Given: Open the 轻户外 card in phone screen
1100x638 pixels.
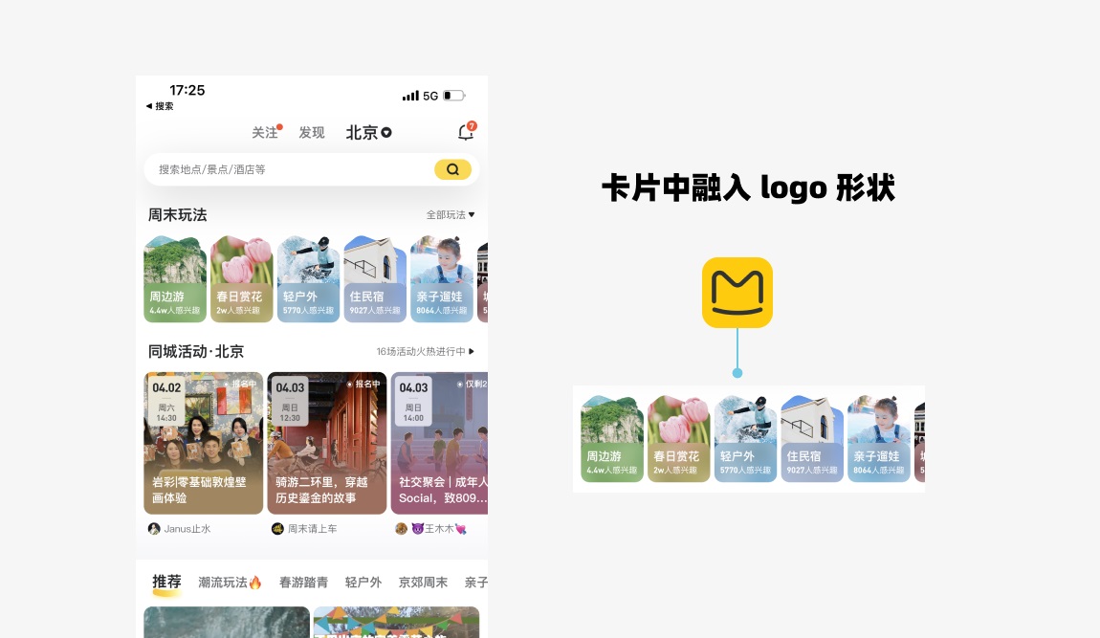Looking at the screenshot, I should pos(308,279).
